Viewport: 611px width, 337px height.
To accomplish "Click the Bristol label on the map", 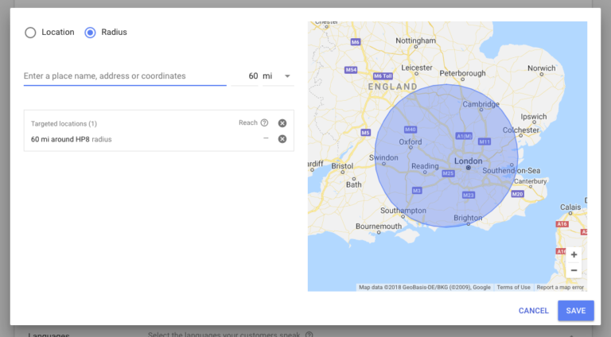I will 342,166.
